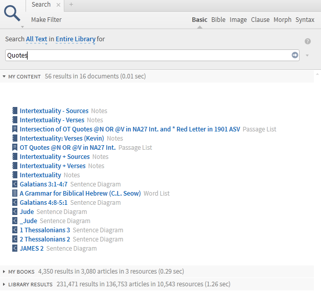Open Intersection of OT Quotes passage list
This screenshot has height=297, width=321.
(x=130, y=129)
